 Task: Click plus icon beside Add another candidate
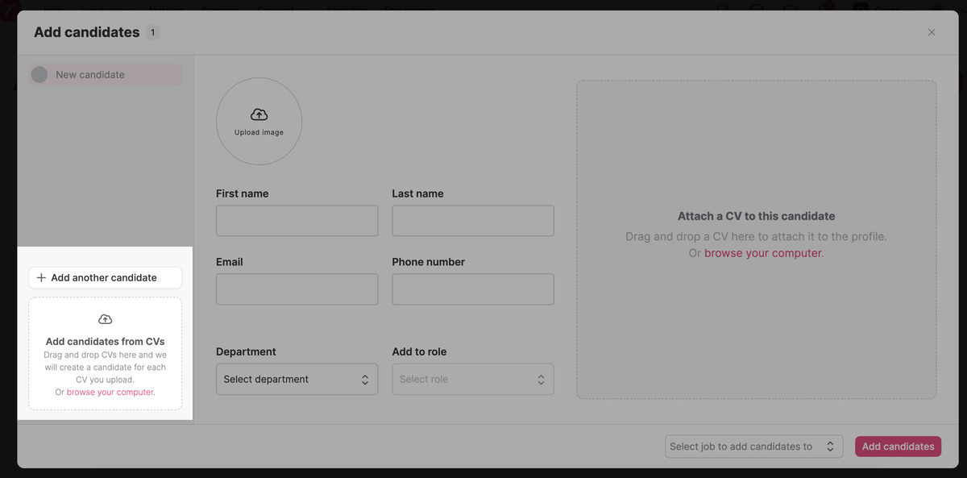41,277
